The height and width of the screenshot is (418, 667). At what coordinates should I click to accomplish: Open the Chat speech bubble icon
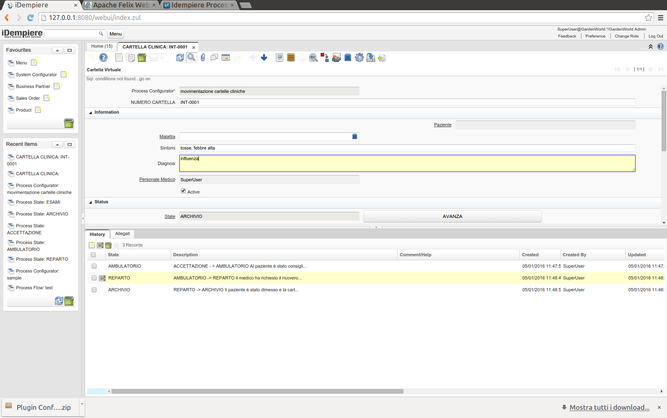[214, 57]
